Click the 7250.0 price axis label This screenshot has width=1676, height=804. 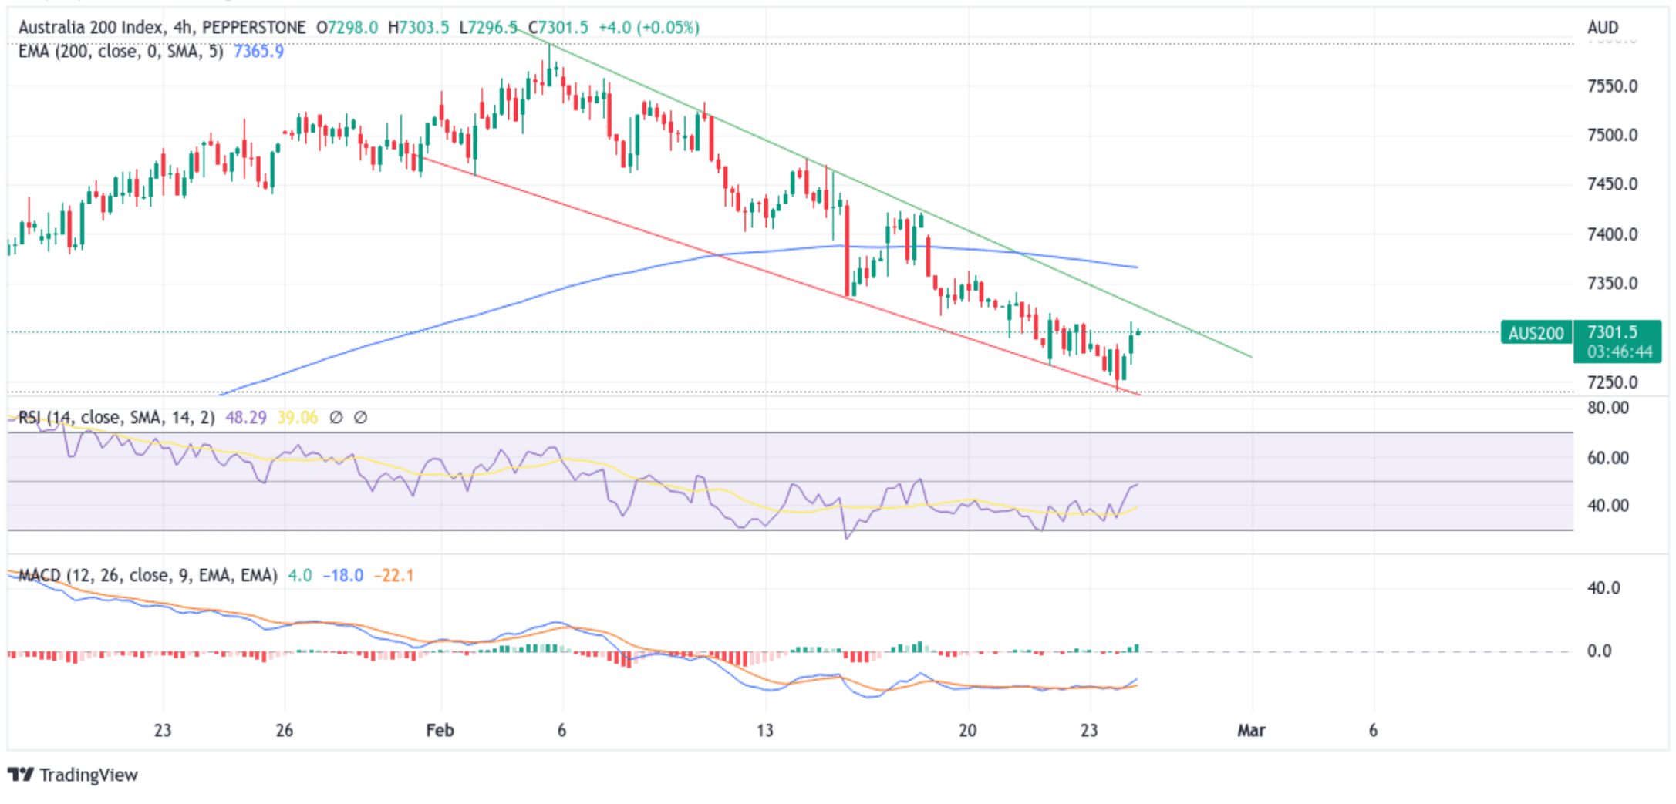(x=1612, y=383)
